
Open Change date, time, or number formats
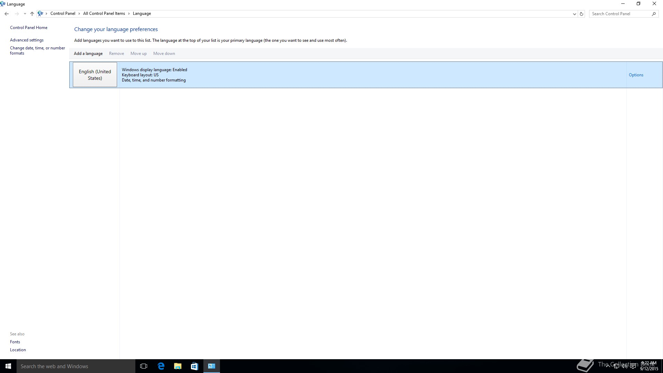[x=37, y=50]
